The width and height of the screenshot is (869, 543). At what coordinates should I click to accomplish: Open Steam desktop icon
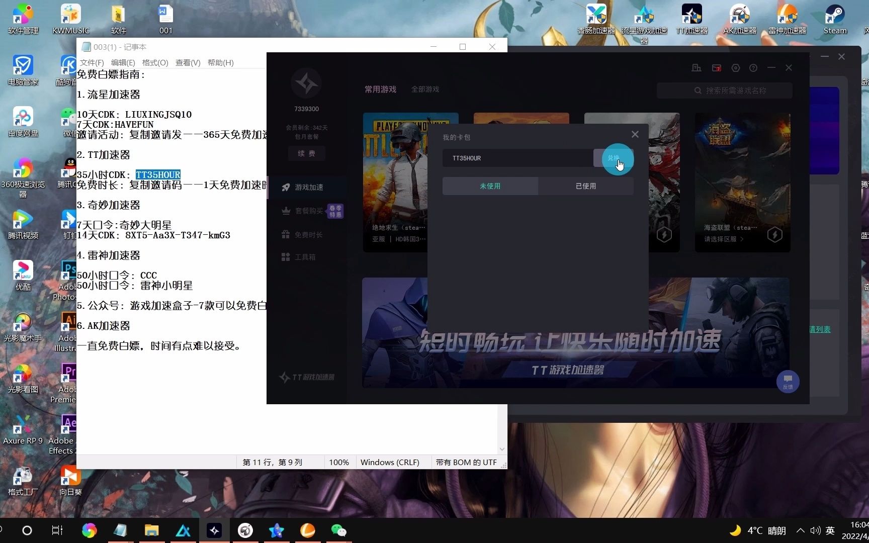point(835,19)
